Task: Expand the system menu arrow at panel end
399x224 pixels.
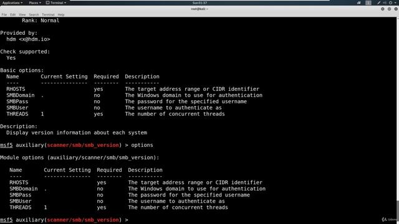Action: click(x=395, y=2)
